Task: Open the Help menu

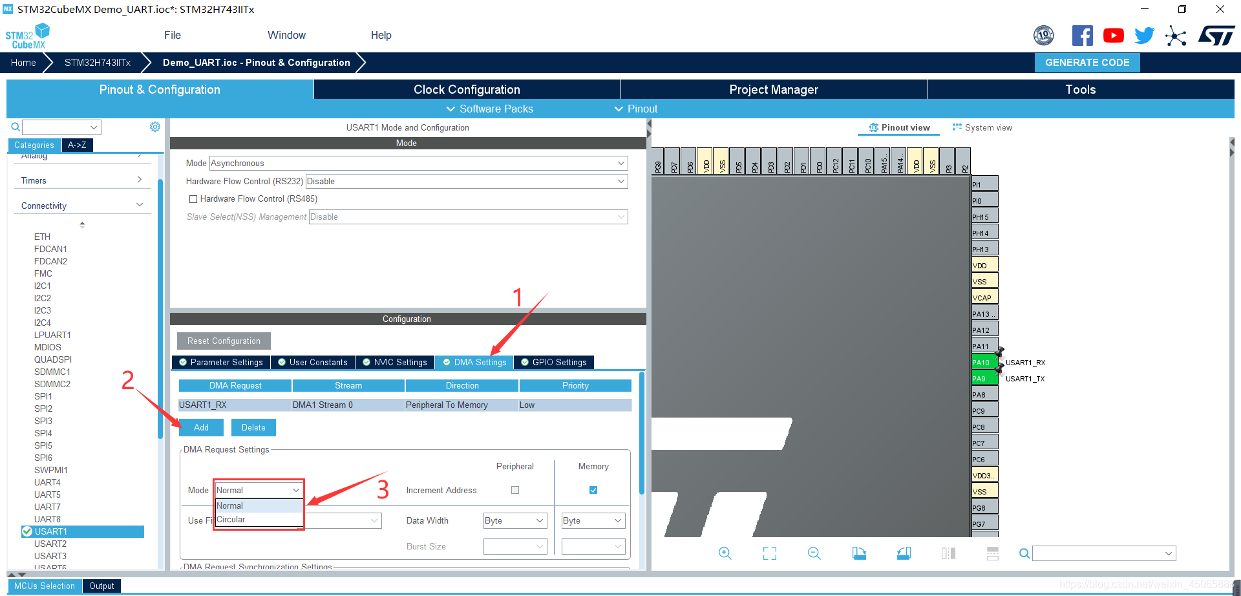Action: coord(381,36)
